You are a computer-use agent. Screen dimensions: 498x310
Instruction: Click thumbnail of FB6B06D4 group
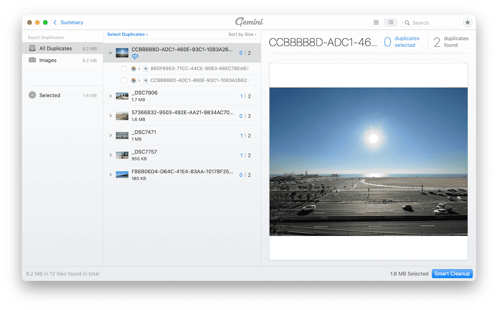click(x=122, y=175)
